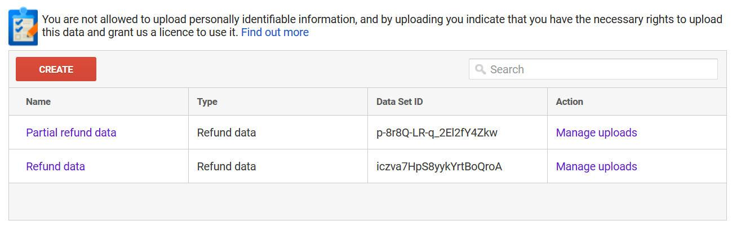Click the red CREATE button
The image size is (732, 225).
tap(56, 69)
